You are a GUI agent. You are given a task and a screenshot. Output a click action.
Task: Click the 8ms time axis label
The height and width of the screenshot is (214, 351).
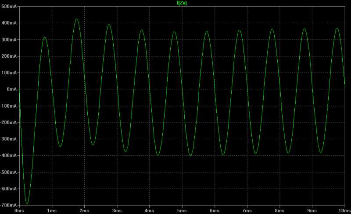coord(279,210)
